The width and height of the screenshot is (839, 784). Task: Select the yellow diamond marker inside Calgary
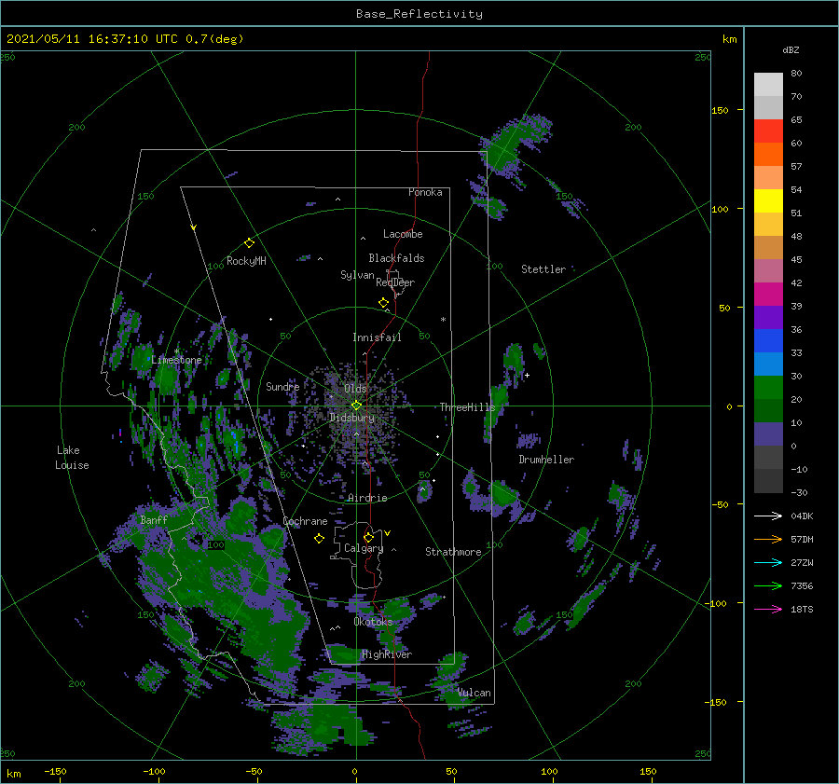(368, 537)
